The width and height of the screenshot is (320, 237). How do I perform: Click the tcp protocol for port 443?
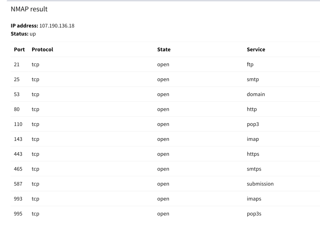(x=35, y=154)
